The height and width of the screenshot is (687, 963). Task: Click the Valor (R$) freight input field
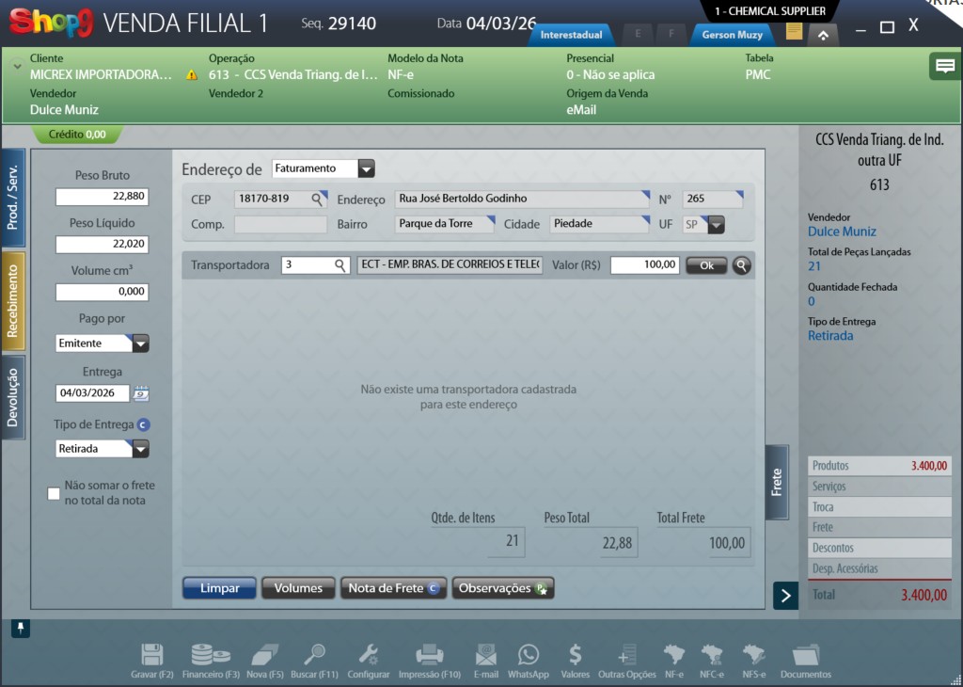(644, 265)
